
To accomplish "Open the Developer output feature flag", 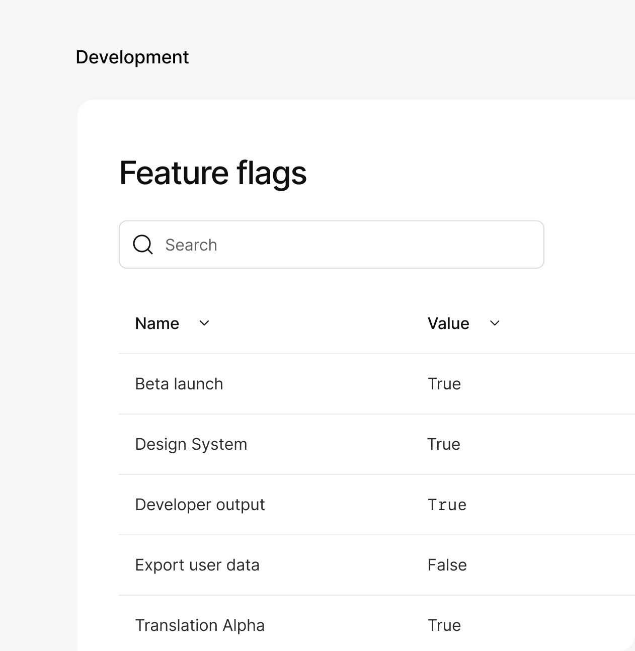I will coord(200,505).
